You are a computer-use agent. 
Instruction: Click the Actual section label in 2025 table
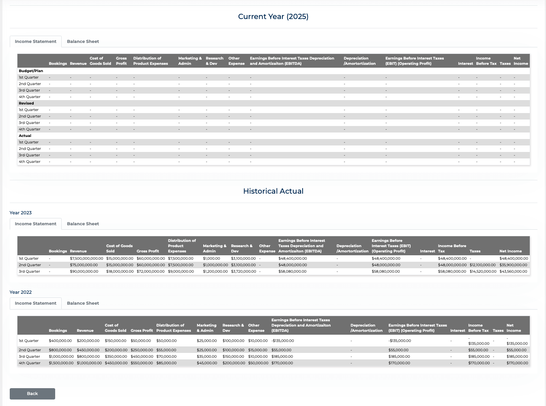(x=25, y=136)
